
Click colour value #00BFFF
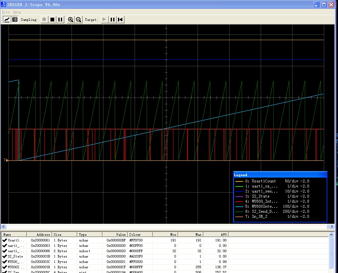click(136, 267)
